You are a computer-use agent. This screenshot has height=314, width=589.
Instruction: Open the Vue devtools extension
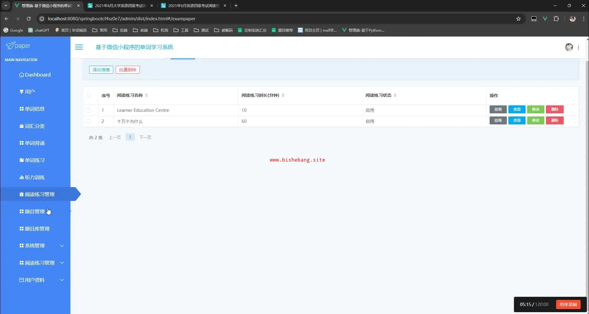click(545, 19)
